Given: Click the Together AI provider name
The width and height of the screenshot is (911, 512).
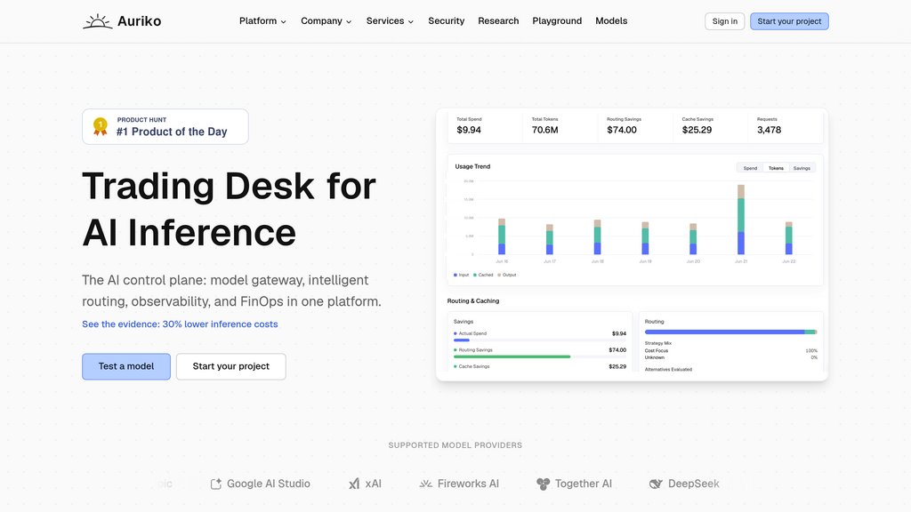Looking at the screenshot, I should (x=584, y=484).
